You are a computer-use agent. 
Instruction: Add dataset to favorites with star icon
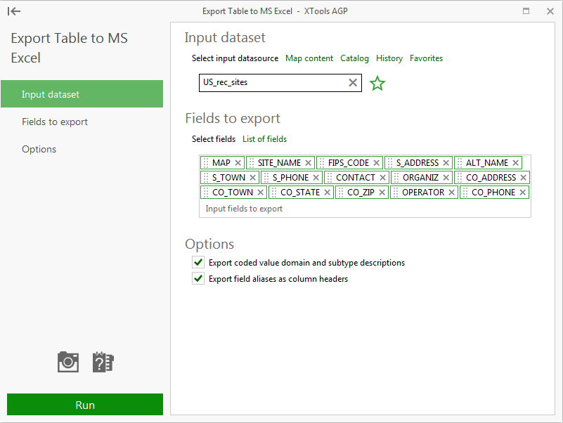377,84
